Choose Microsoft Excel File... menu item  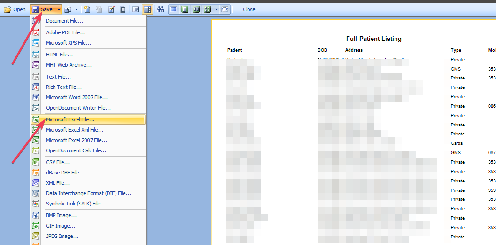coord(70,119)
